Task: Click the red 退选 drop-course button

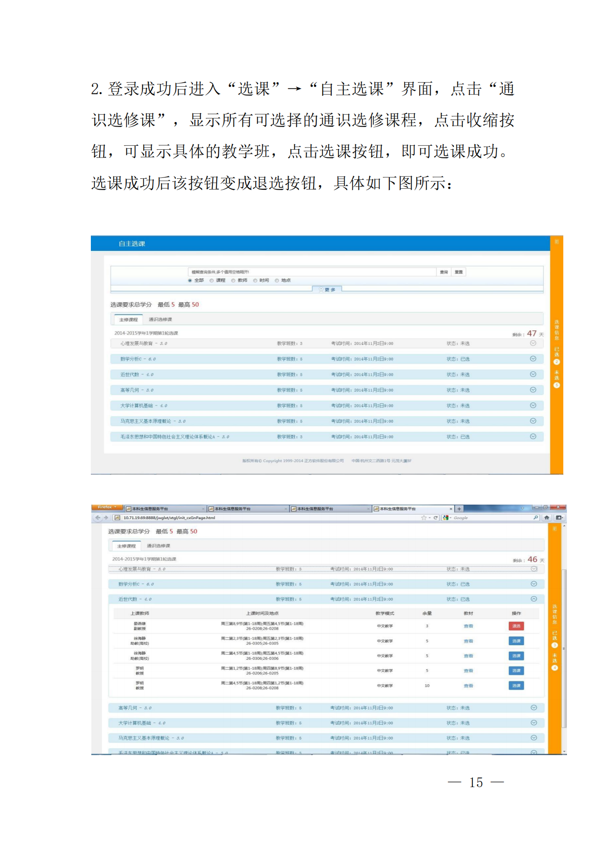Action: [x=516, y=626]
